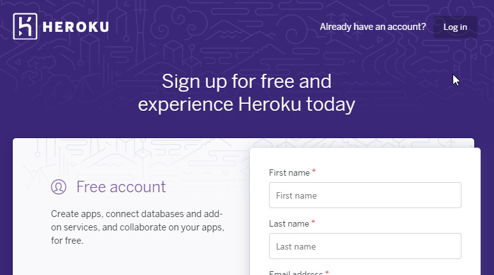Click the partially visible Email address label
The image size is (494, 275).
tap(296, 272)
